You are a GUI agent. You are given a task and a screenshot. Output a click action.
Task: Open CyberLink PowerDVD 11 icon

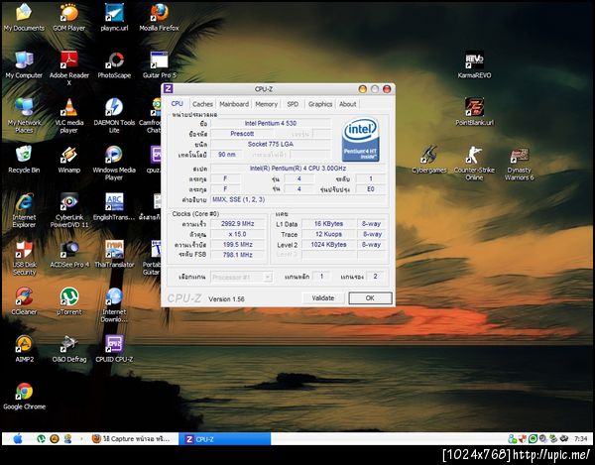pyautogui.click(x=69, y=210)
